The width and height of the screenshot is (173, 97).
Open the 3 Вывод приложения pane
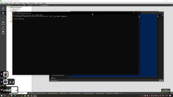[x=52, y=93]
